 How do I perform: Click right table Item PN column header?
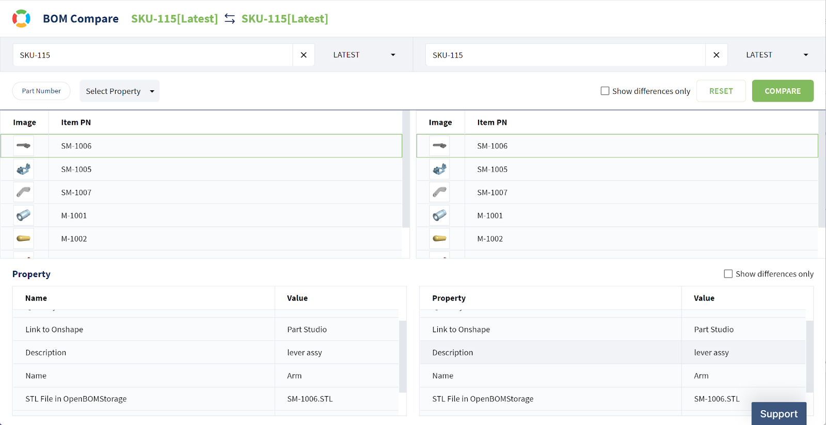coord(492,122)
